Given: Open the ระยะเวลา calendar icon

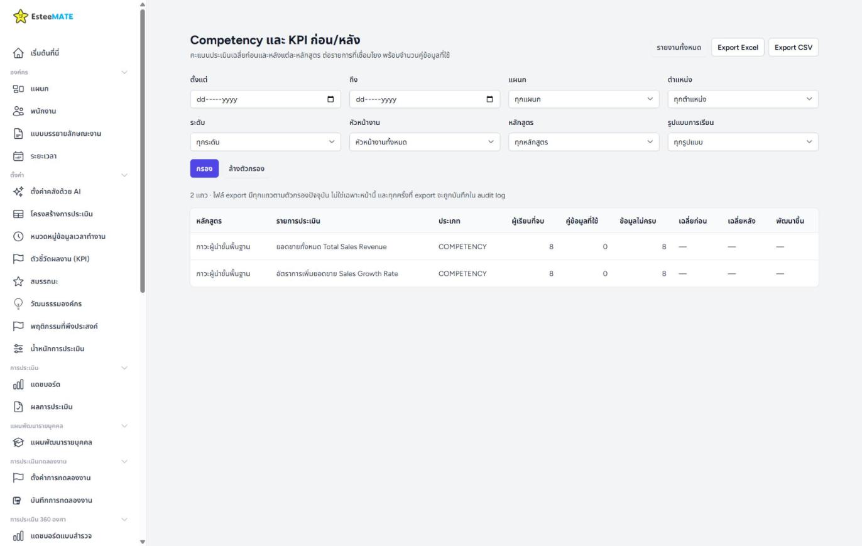Looking at the screenshot, I should coord(18,156).
